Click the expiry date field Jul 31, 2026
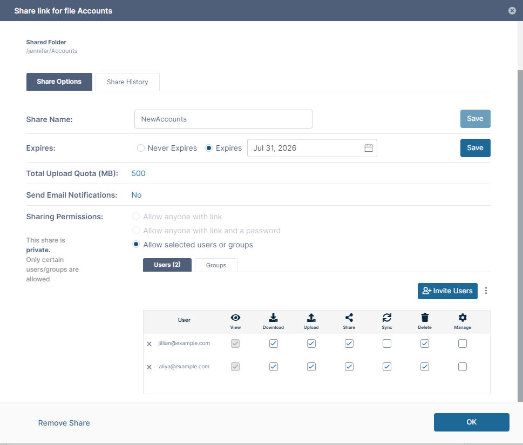The image size is (523, 445). coord(312,148)
